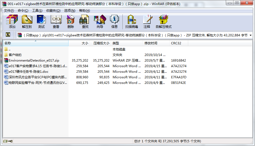This screenshot has height=146, width=255.
Task: Launch the Wizard (向导) icon
Action: [100, 19]
